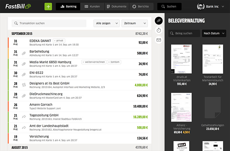The image size is (230, 151).
Task: Open the Dokumente tab
Action: pyautogui.click(x=117, y=7)
